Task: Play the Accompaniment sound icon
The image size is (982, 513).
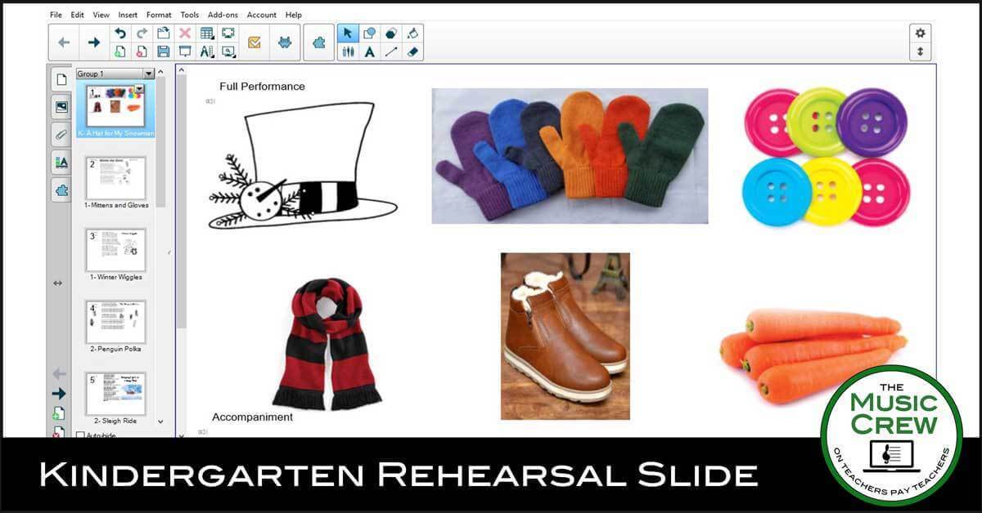Action: click(x=202, y=431)
